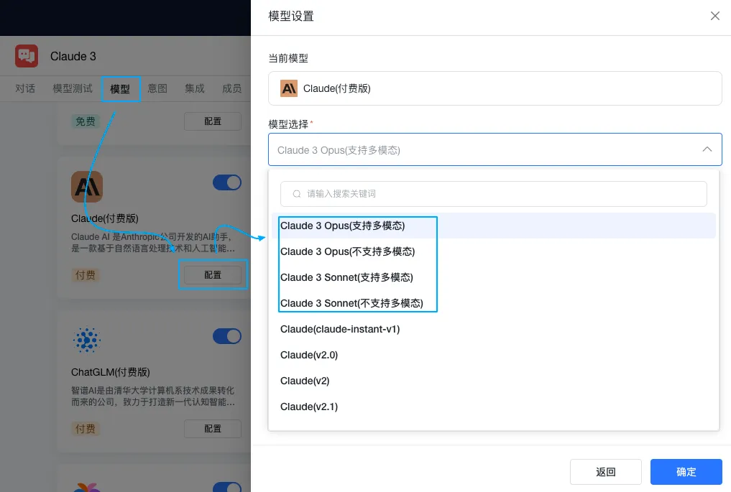The height and width of the screenshot is (492, 731).
Task: Click the 智谱AI是由清华大学 description text
Action: coord(153,396)
